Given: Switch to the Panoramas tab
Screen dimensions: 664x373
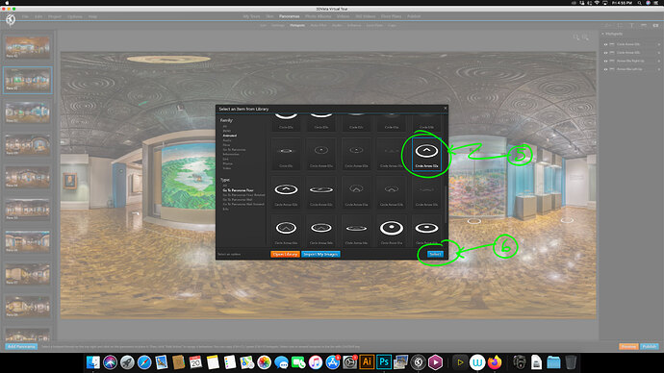Looking at the screenshot, I should 290,16.
